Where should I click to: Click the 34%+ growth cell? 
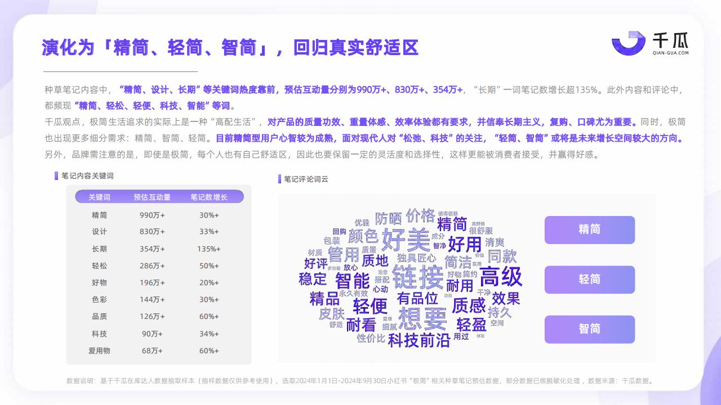(x=209, y=334)
